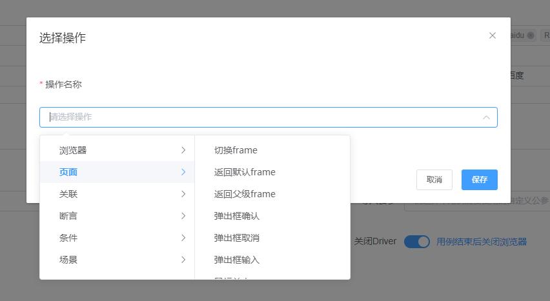The width and height of the screenshot is (550, 301).
Task: Choose the 弹出框取消 operation
Action: (x=272, y=238)
